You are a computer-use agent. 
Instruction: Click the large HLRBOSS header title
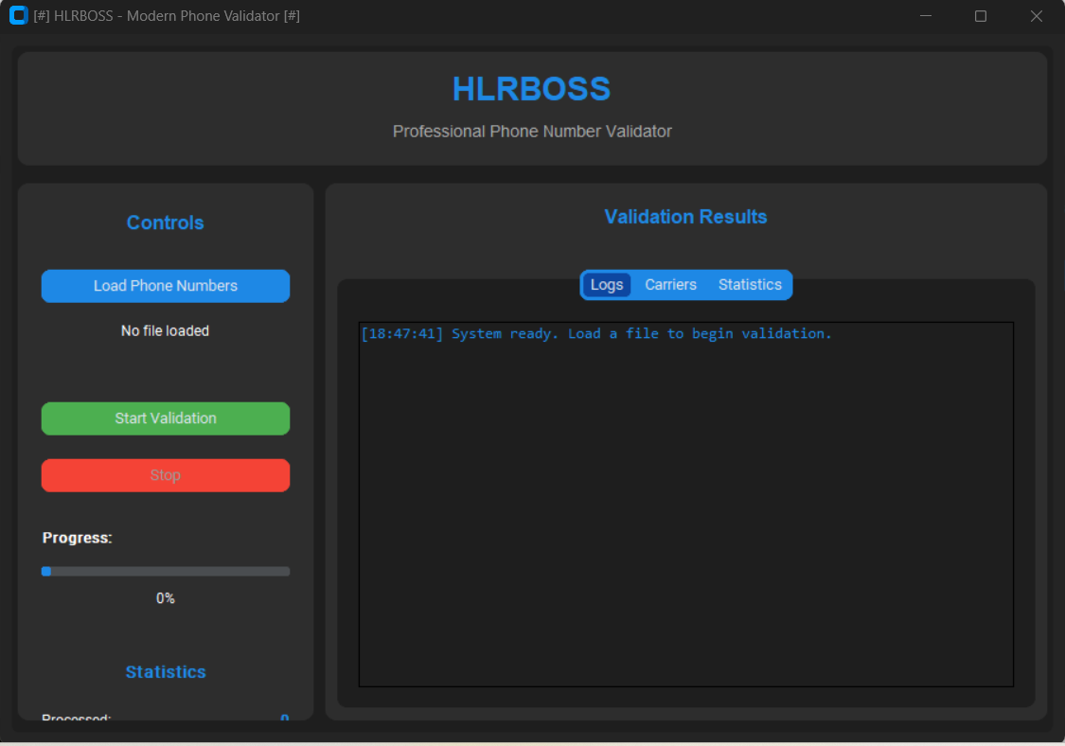coord(531,89)
